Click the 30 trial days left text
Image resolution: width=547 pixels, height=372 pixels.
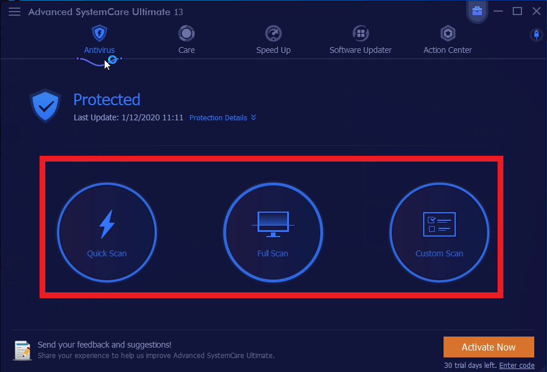[x=470, y=366]
